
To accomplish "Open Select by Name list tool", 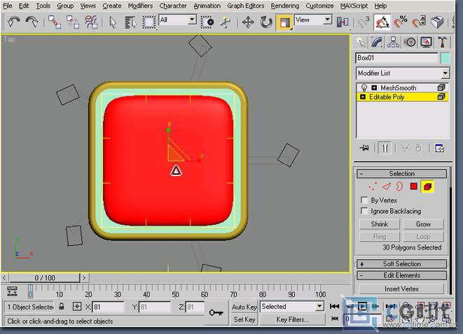I will [x=130, y=22].
